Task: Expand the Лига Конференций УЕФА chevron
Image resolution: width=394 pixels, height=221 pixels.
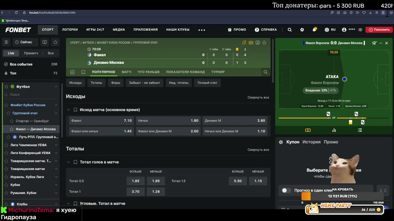Action: coord(56,153)
